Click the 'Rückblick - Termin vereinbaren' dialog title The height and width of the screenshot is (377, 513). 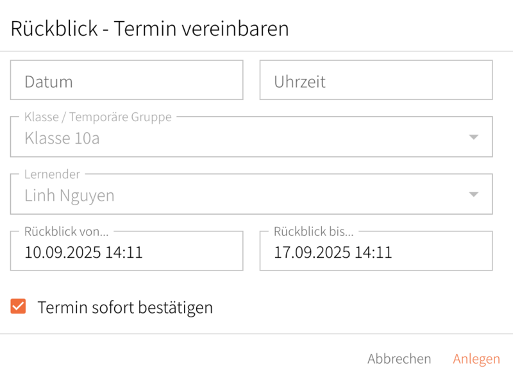pyautogui.click(x=150, y=28)
